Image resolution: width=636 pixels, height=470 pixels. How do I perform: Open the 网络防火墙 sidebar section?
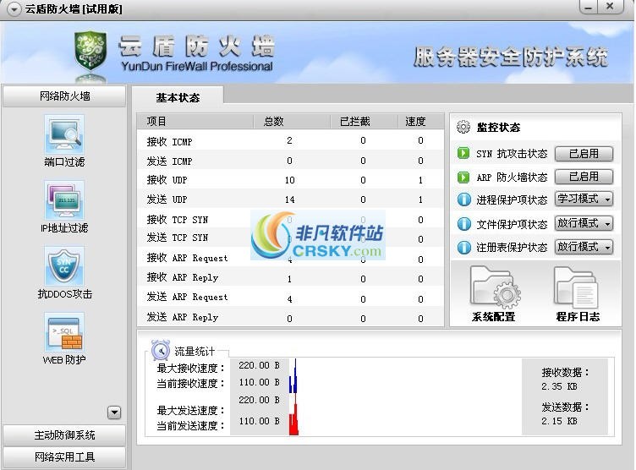point(65,96)
